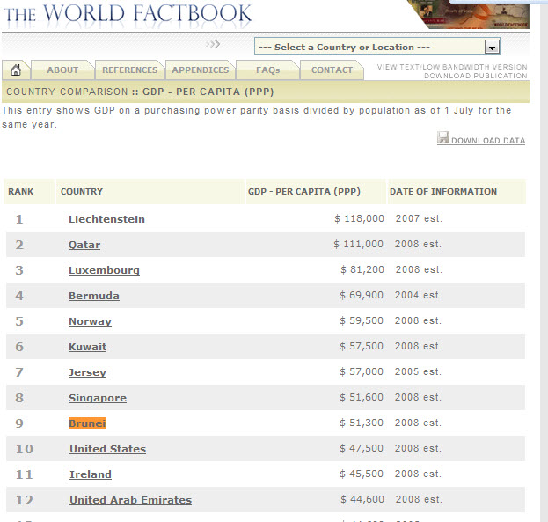The height and width of the screenshot is (522, 548).
Task: Open the country selector dropdown arrow
Action: (492, 48)
